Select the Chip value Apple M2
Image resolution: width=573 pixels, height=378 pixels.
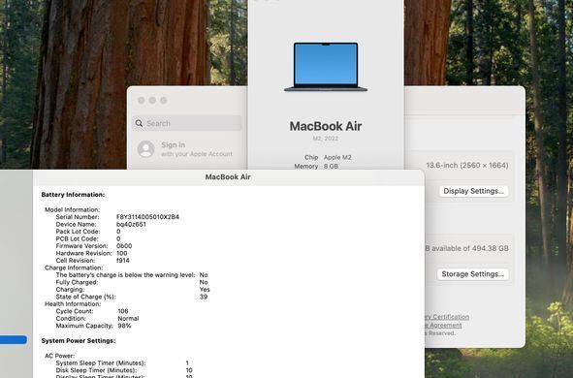point(337,157)
